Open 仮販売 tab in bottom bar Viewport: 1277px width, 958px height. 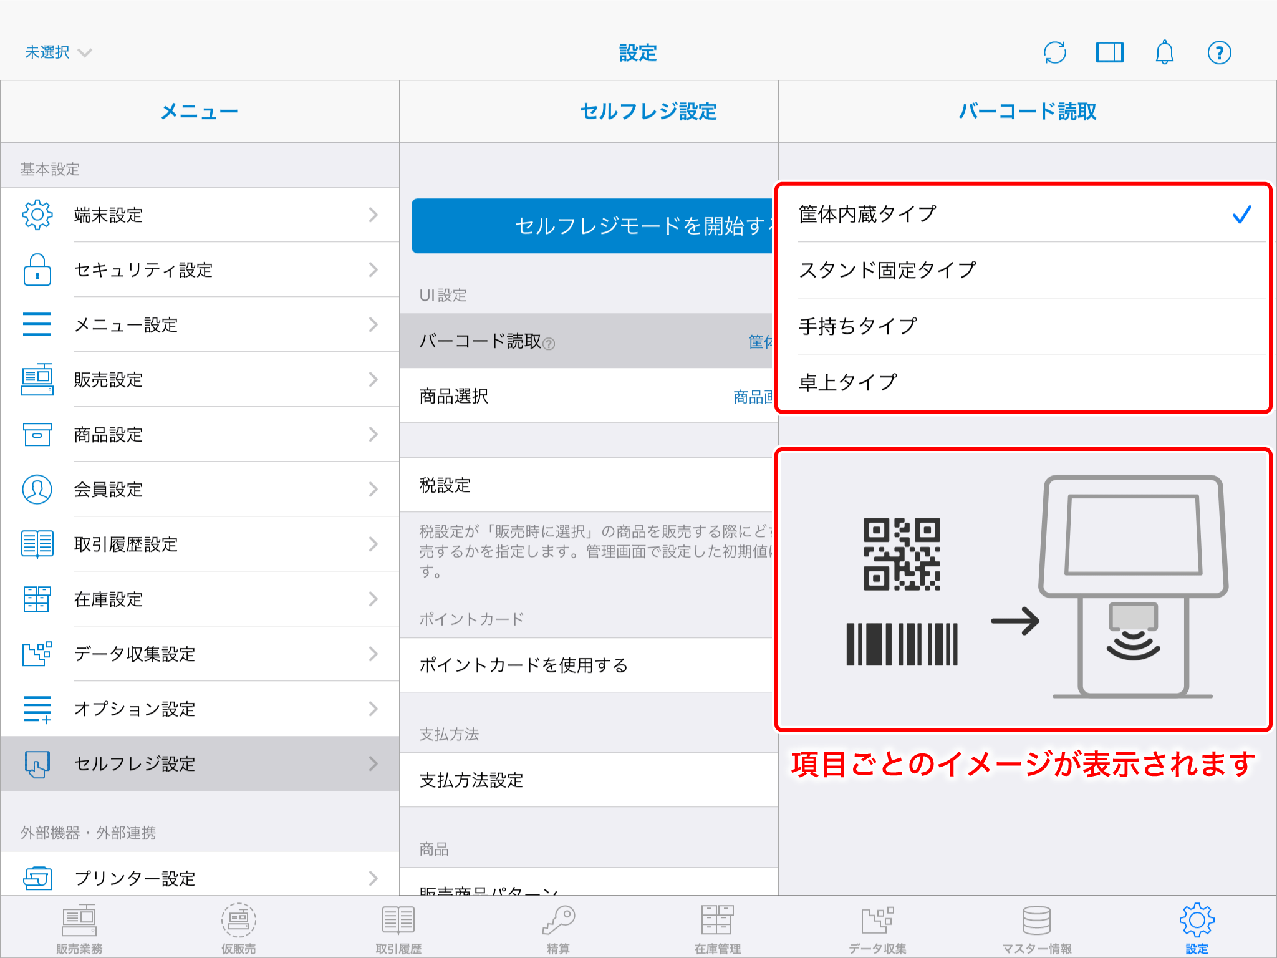click(239, 929)
